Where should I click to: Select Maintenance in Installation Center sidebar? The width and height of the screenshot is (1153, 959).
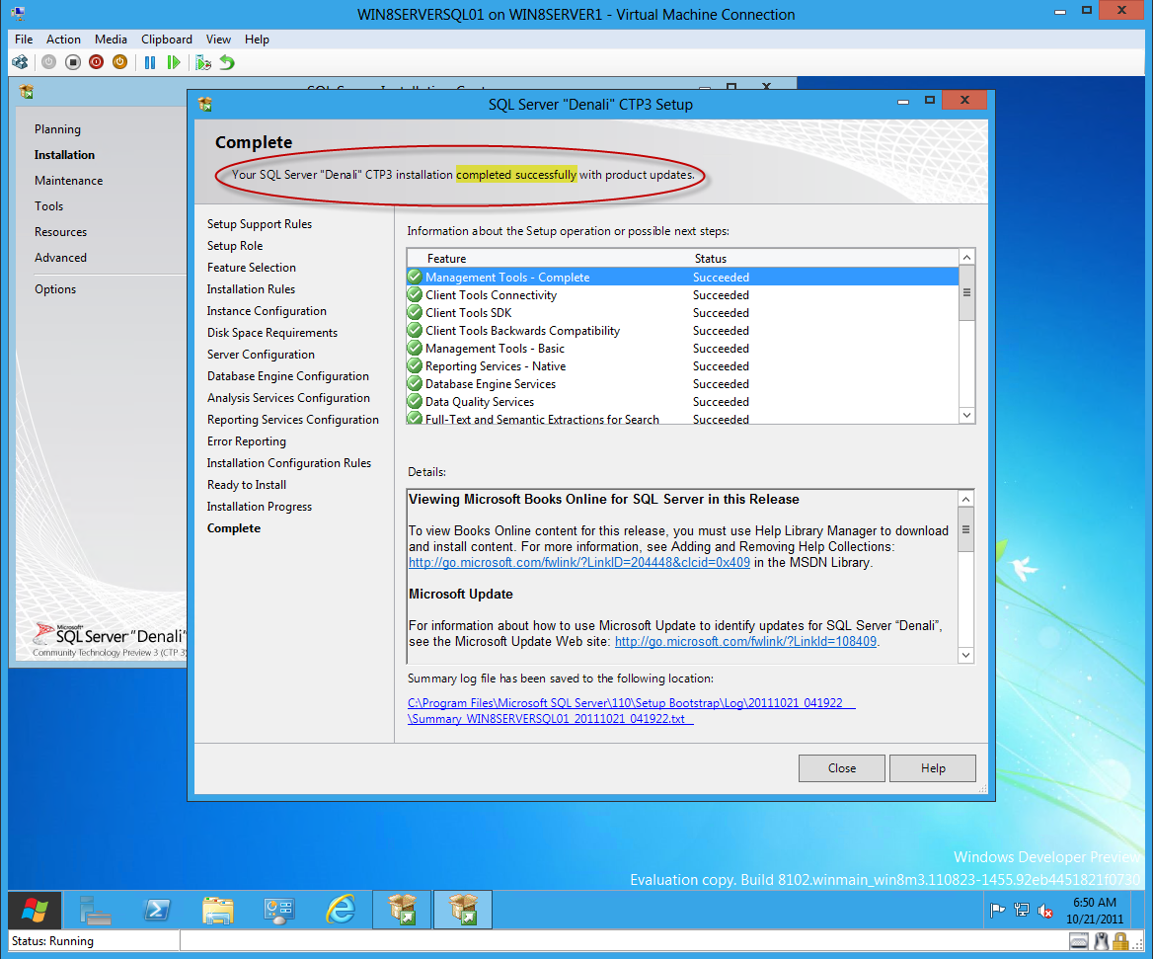point(68,180)
